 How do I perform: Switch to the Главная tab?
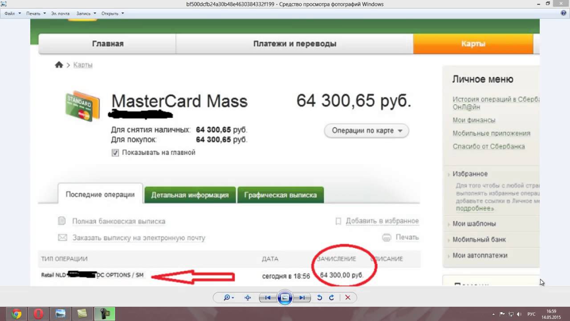(107, 44)
